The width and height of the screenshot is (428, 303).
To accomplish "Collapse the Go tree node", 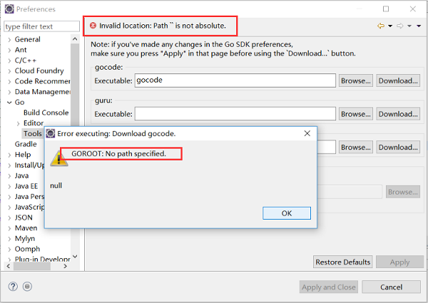I will pos(9,102).
